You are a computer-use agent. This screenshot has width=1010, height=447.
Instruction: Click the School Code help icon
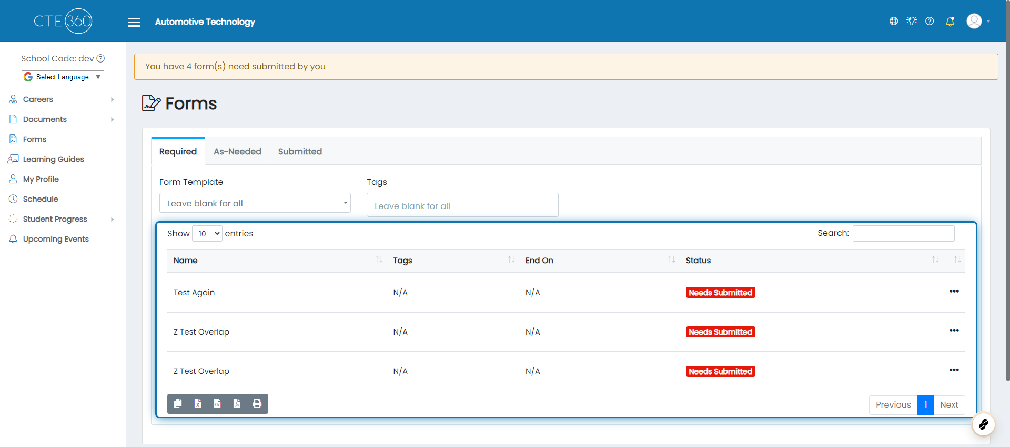(100, 58)
